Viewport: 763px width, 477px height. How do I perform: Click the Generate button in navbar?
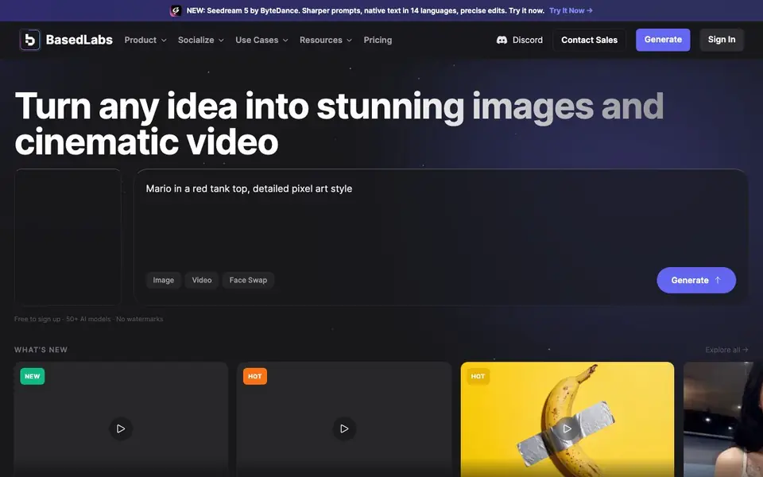(x=663, y=40)
